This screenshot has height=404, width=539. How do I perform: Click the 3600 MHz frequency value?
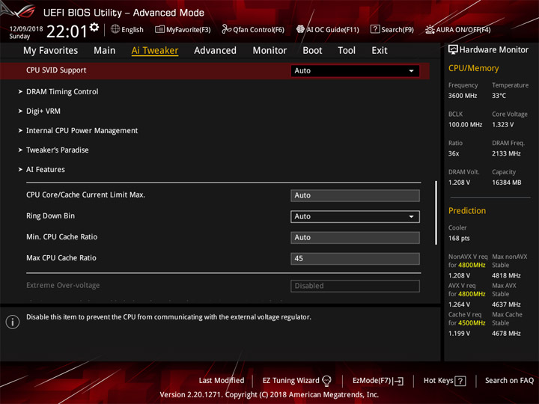(x=463, y=96)
